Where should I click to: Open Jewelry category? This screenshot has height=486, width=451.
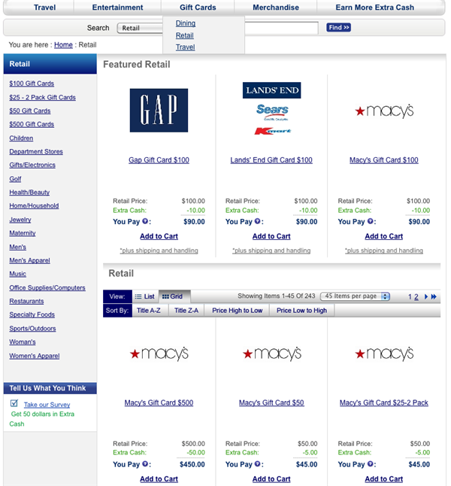[20, 220]
